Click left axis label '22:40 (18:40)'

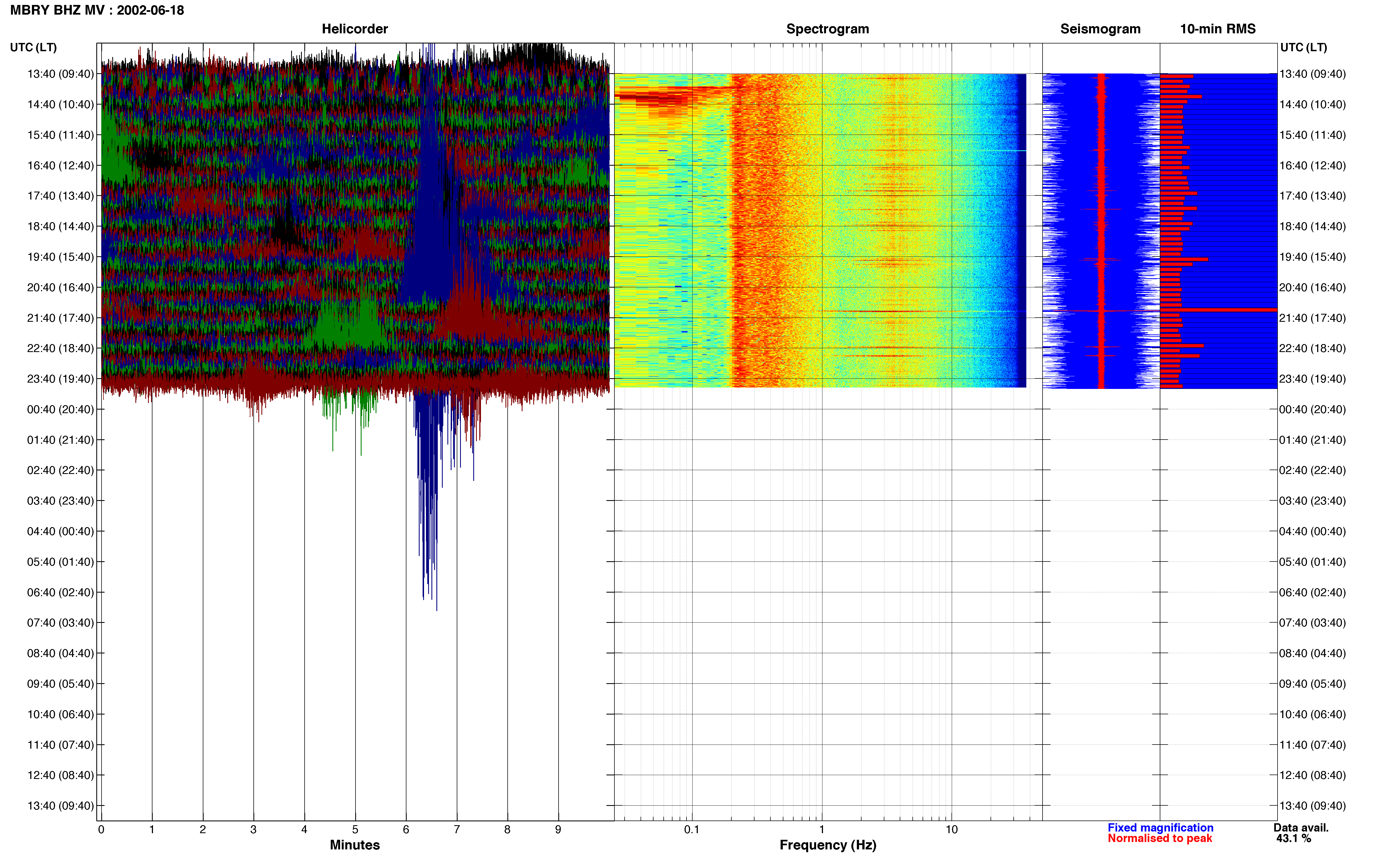tap(61, 348)
